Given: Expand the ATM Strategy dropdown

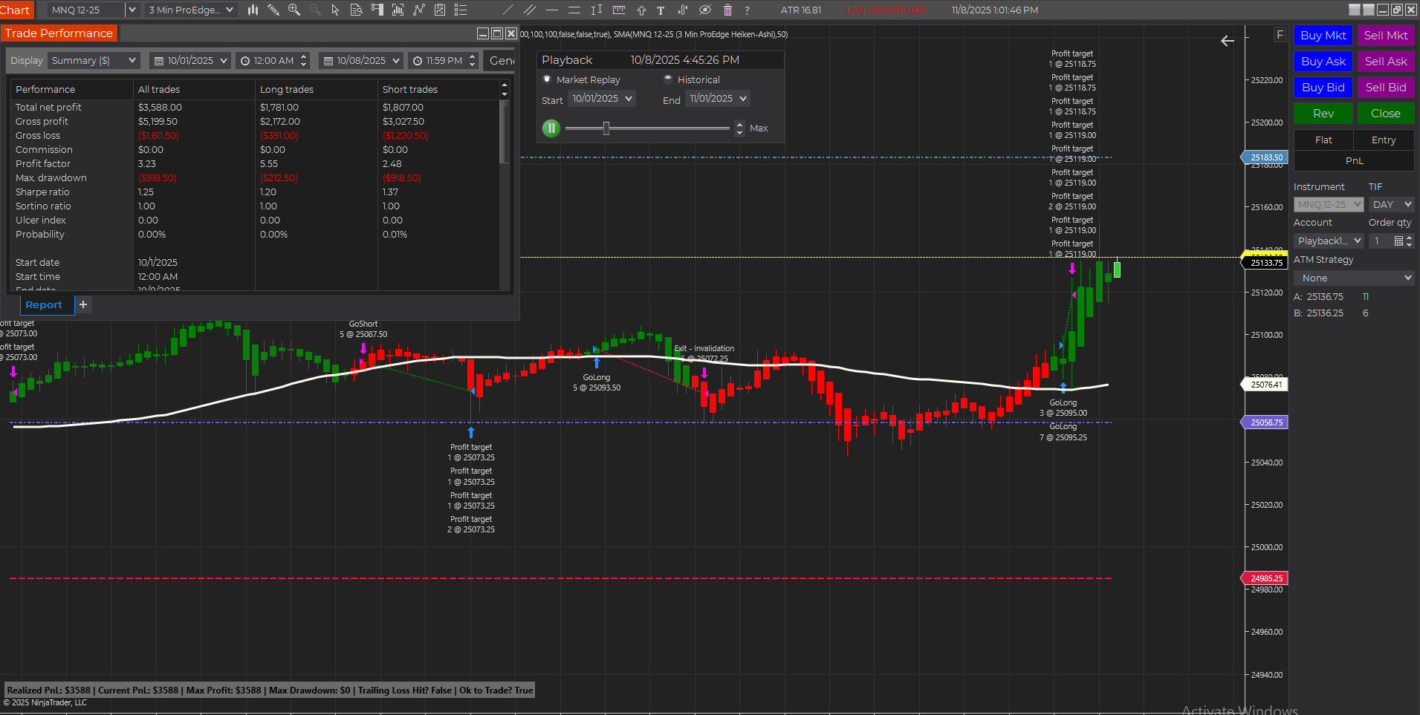Looking at the screenshot, I should (1354, 278).
